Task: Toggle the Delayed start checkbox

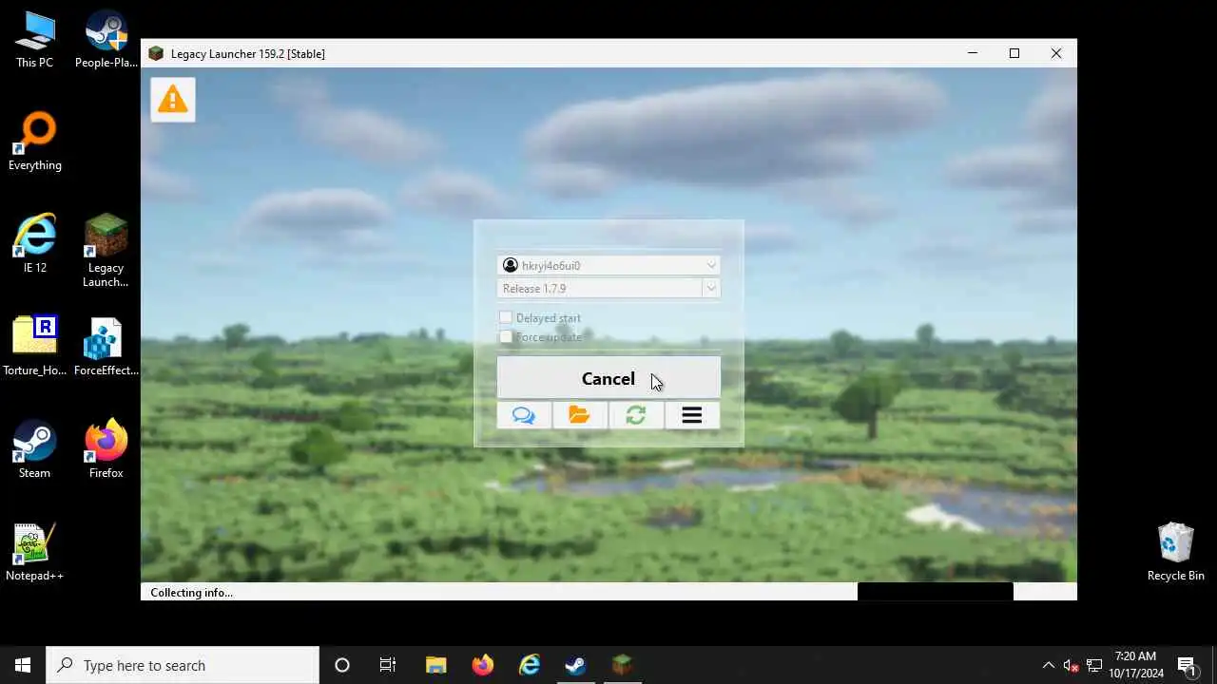Action: (506, 317)
